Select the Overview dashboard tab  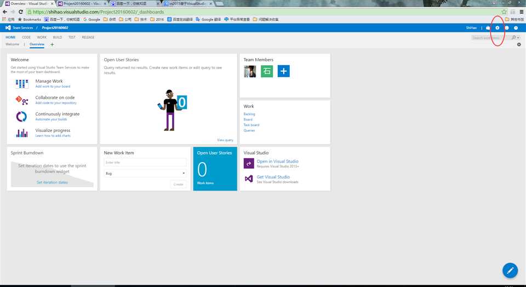(x=37, y=44)
